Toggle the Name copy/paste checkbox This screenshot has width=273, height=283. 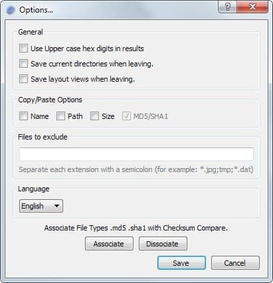pyautogui.click(x=23, y=116)
